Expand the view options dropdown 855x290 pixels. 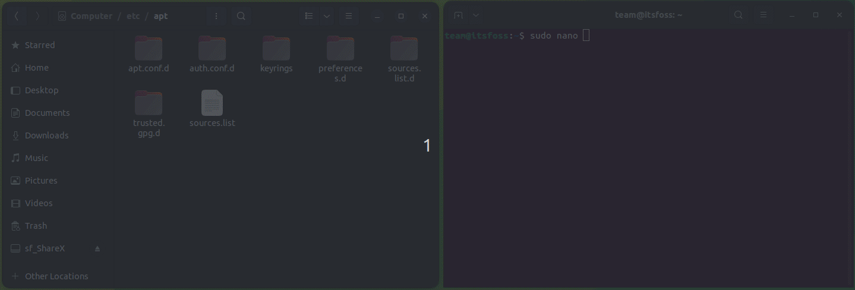327,16
